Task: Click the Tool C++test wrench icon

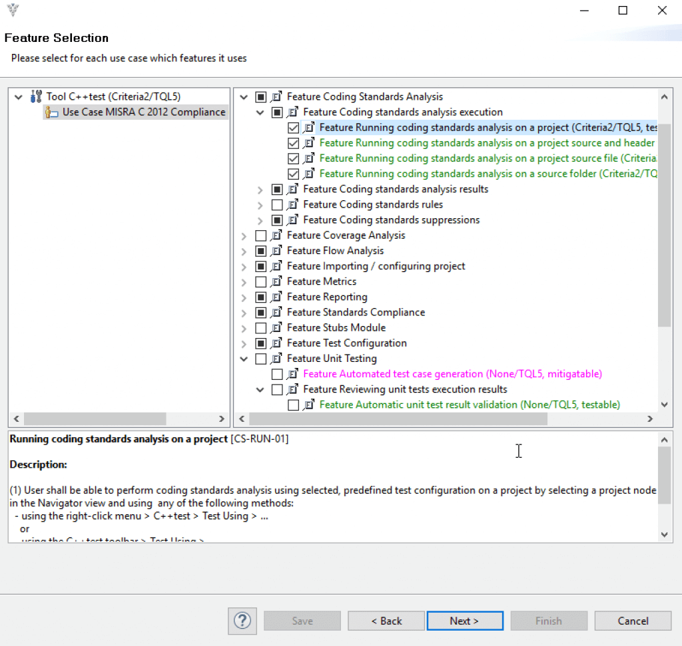Action: coord(36,96)
